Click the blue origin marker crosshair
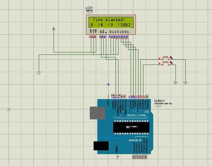Viewport: 212px width, 166px height. tap(108, 85)
